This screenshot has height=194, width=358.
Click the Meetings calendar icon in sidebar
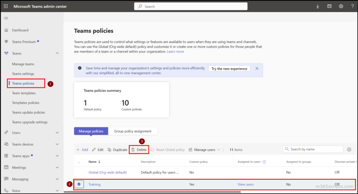click(6, 167)
